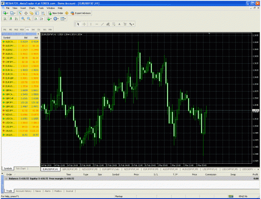This screenshot has width=261, height=199.
Task: Zoom in the chart
Action: [23, 19]
